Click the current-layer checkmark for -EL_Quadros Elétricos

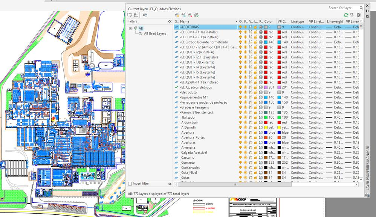pyautogui.click(x=177, y=87)
